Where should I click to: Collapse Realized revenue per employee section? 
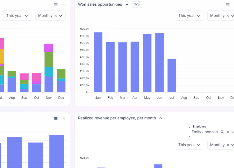161,118
